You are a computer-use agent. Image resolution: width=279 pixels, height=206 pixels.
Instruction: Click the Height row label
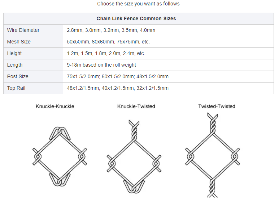(x=14, y=53)
